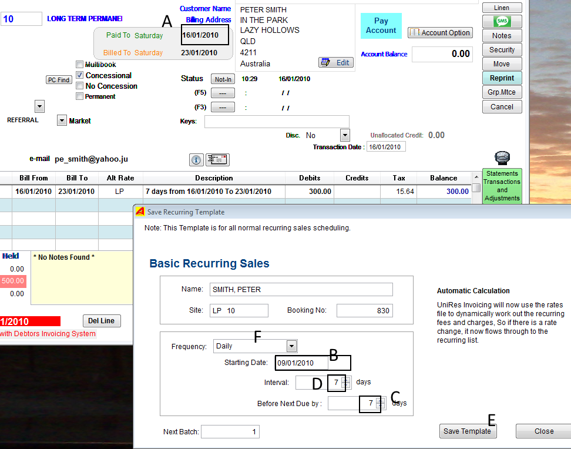The width and height of the screenshot is (571, 449).
Task: Open the Market dropdown arrow
Action: click(x=62, y=120)
